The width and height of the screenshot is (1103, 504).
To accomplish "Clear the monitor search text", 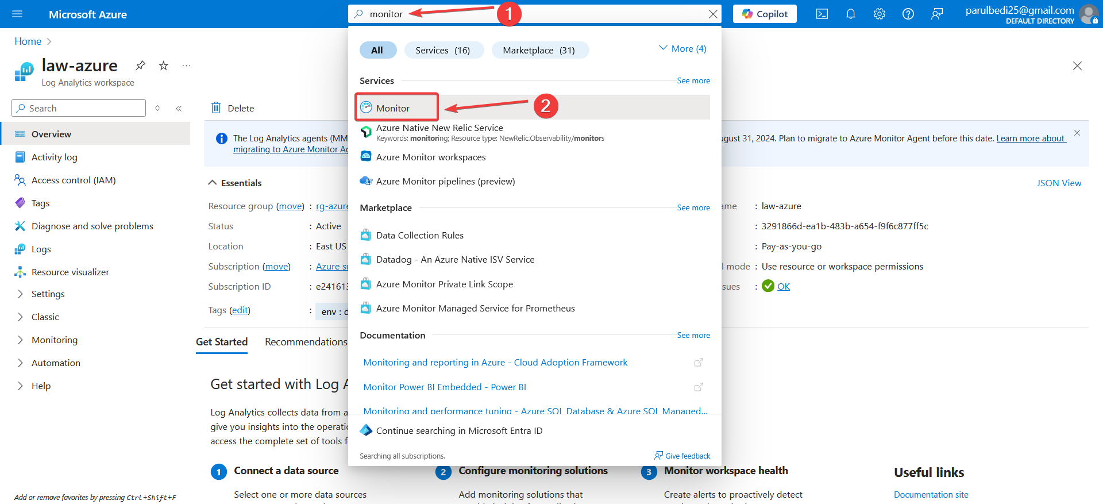I will point(713,14).
